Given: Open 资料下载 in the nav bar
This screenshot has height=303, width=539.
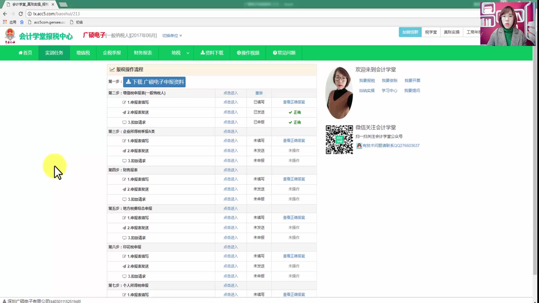Looking at the screenshot, I should pos(212,53).
